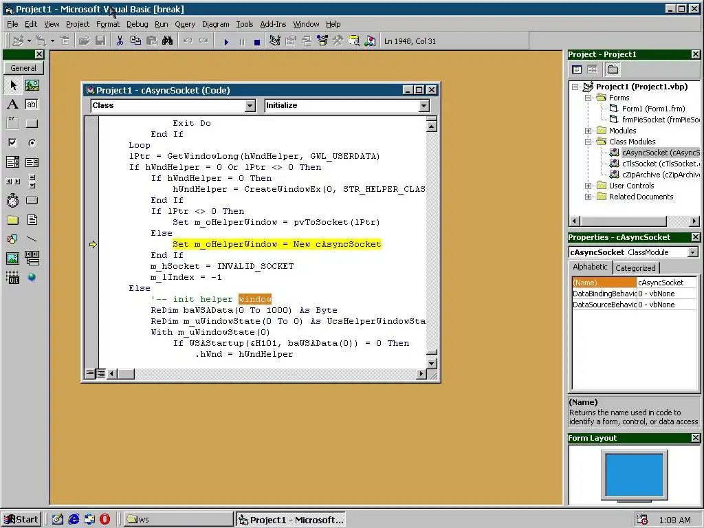Screen dimensions: 704x528
Task: Expand the Related Documents folder
Action: coord(588,197)
